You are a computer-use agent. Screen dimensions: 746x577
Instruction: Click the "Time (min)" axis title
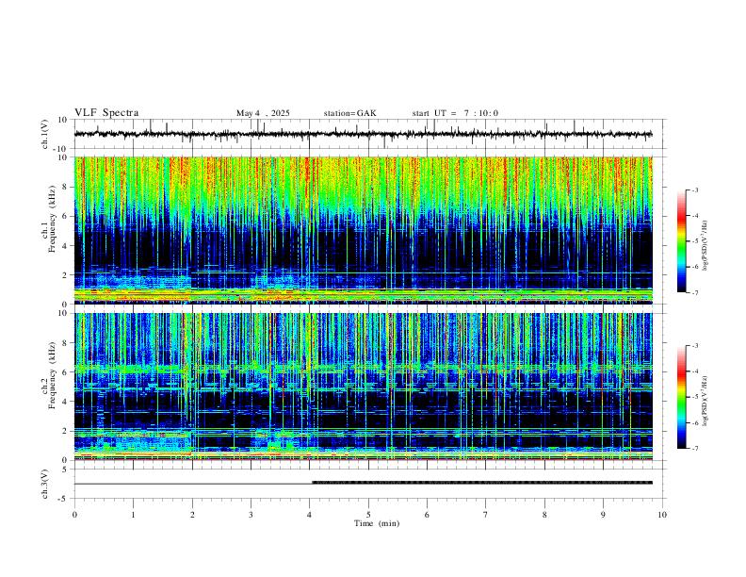377,523
